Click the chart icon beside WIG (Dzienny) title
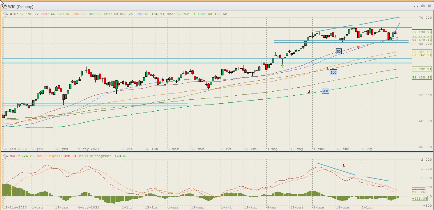Viewport: 434px width, 210px height. click(5, 6)
